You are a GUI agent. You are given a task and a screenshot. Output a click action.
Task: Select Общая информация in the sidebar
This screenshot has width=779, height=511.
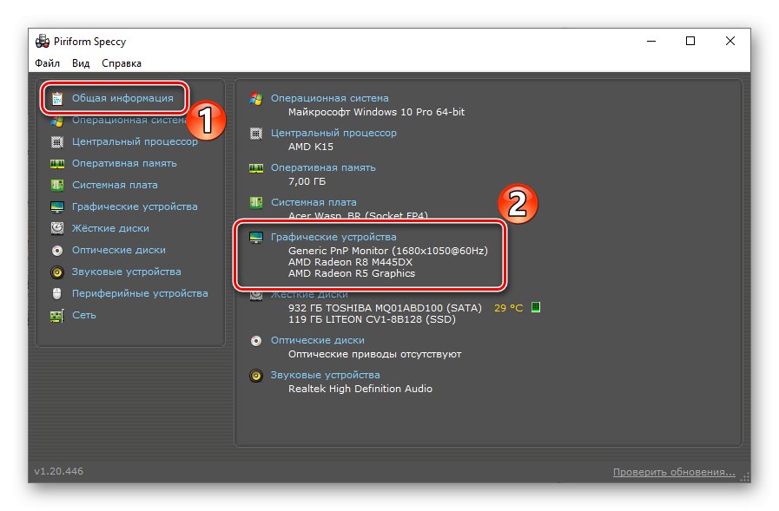[122, 98]
